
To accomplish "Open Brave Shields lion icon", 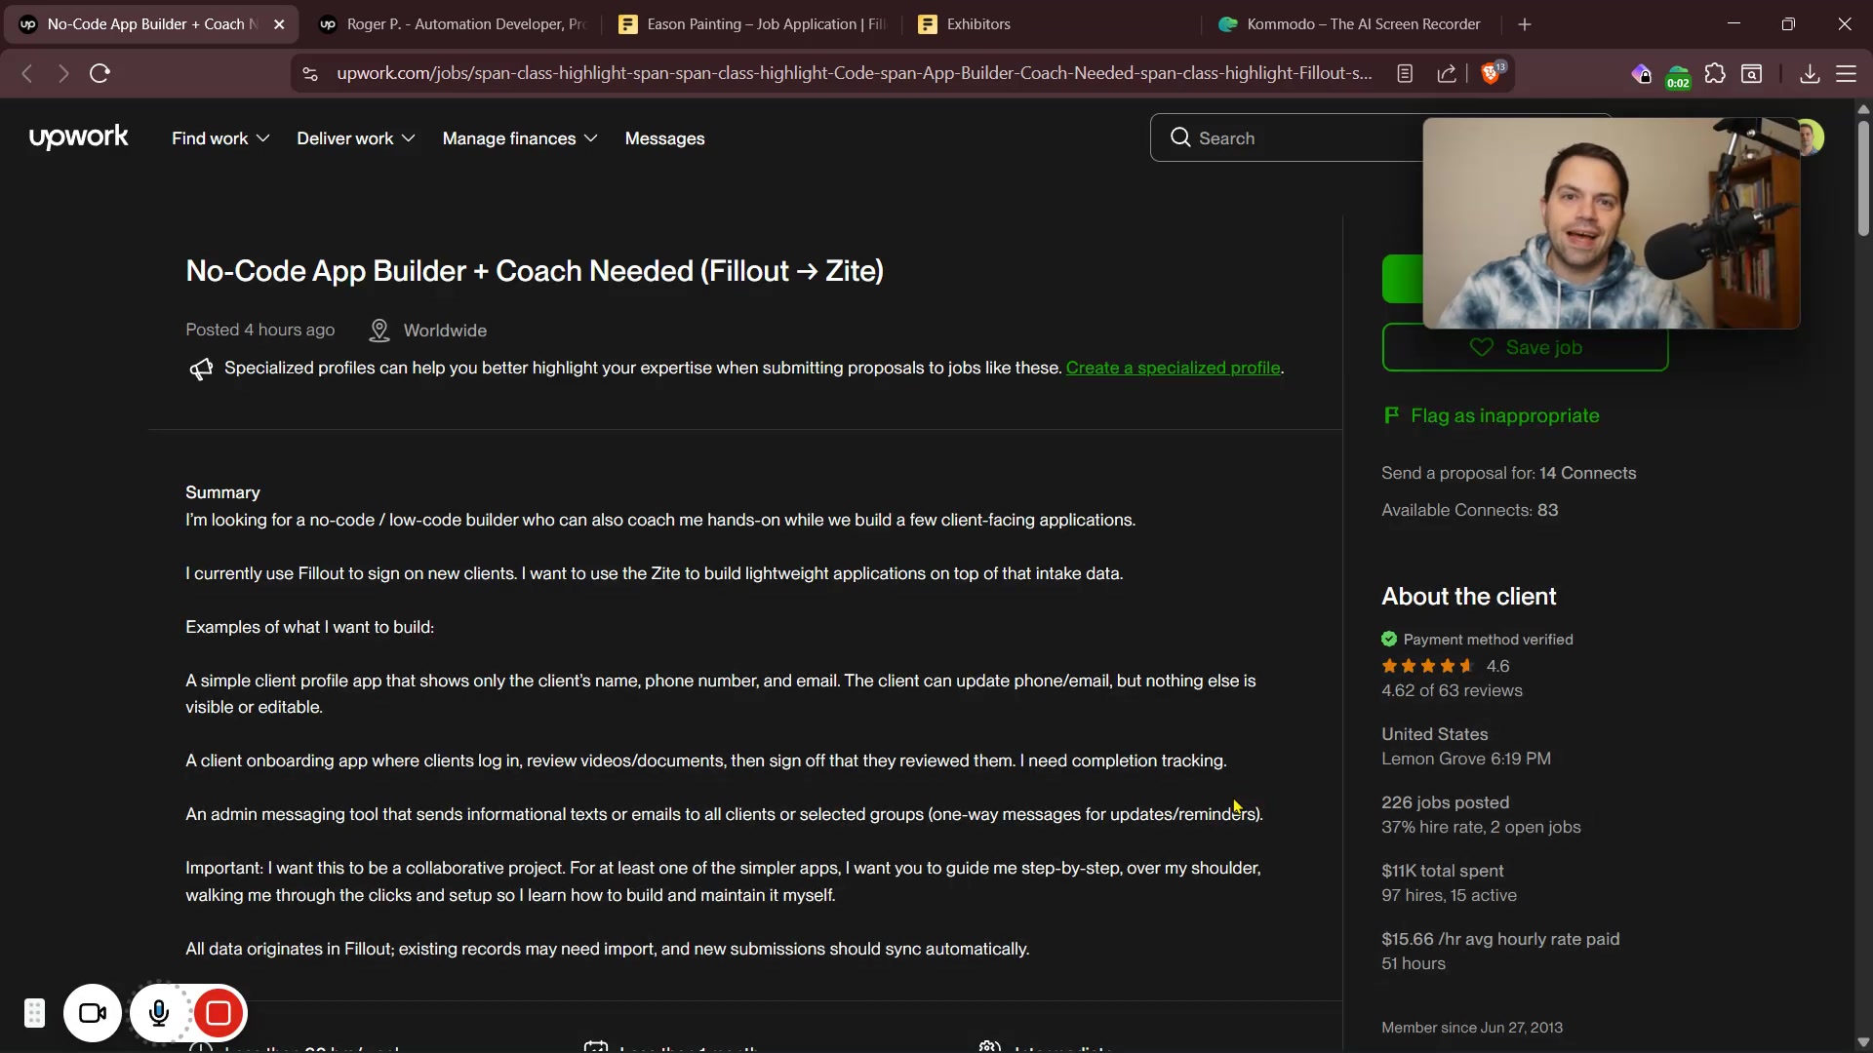I will [x=1491, y=73].
